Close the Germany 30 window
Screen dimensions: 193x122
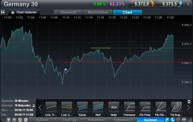(x=188, y=4)
